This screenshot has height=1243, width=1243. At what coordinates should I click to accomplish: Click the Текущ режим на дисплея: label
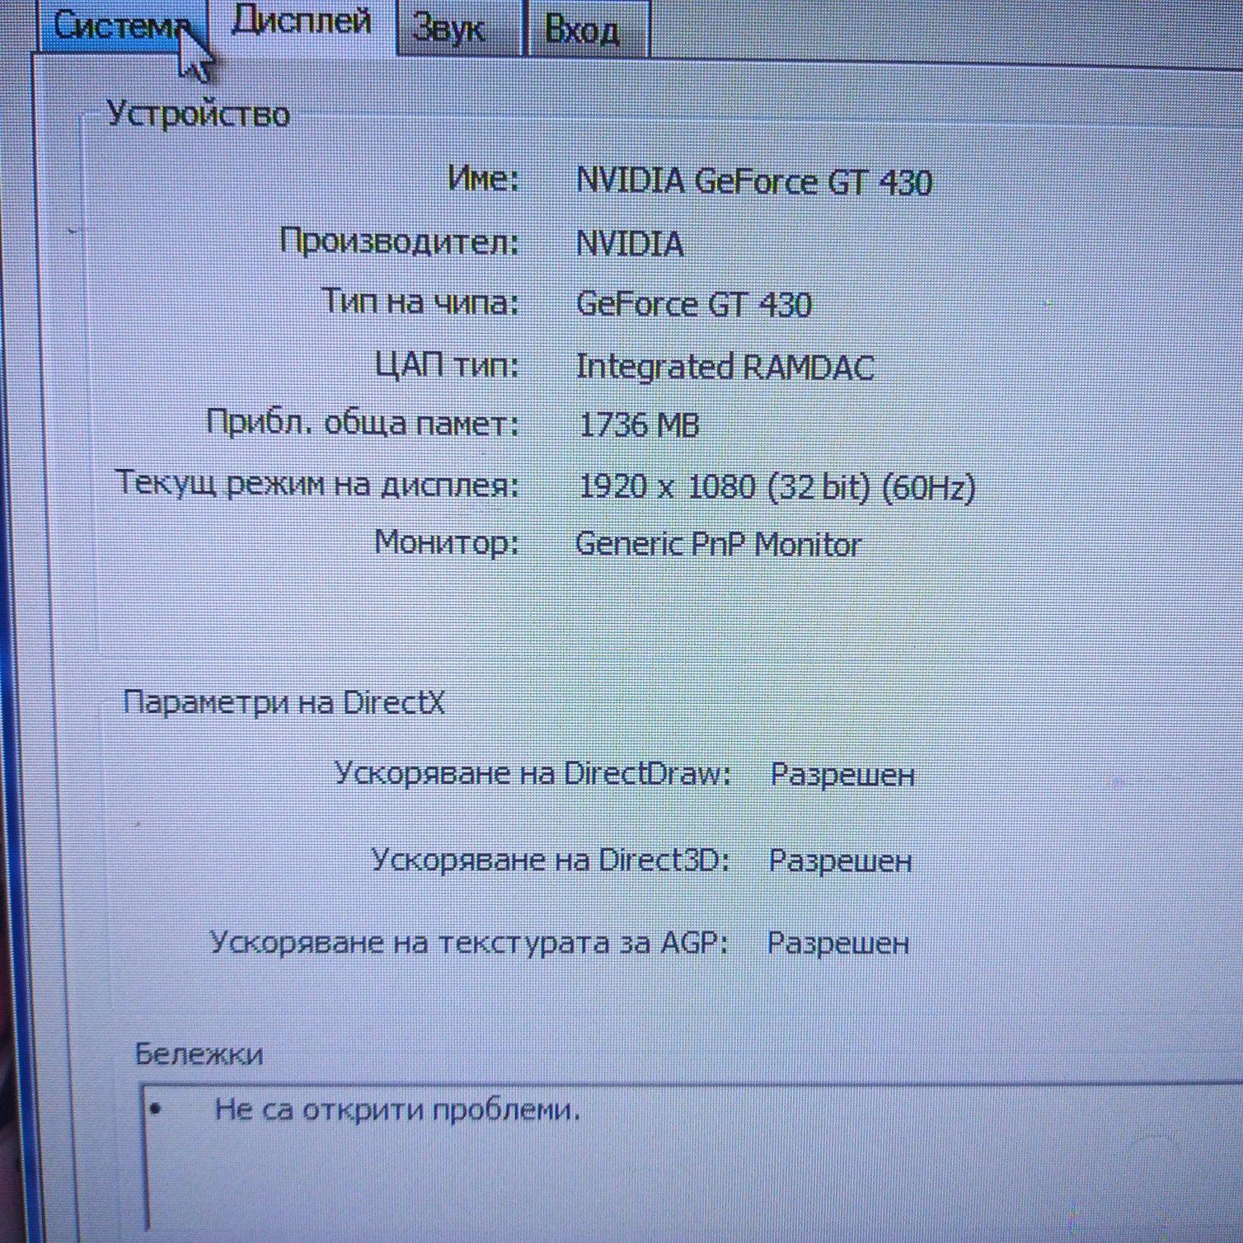tap(317, 484)
